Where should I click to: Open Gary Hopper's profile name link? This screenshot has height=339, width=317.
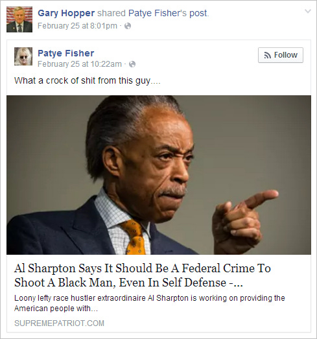(x=66, y=13)
